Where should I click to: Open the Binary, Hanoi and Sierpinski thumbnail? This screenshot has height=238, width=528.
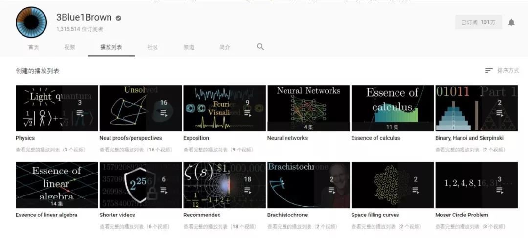(477, 108)
